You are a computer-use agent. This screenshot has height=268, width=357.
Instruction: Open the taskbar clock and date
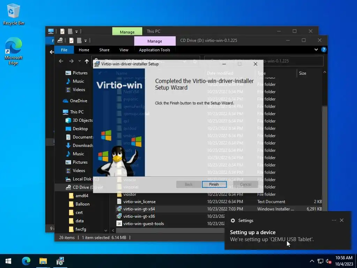pos(344,261)
